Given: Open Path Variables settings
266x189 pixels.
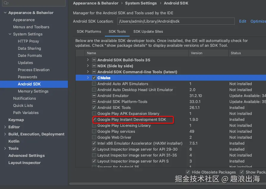Looking at the screenshot, I should coord(26,113).
